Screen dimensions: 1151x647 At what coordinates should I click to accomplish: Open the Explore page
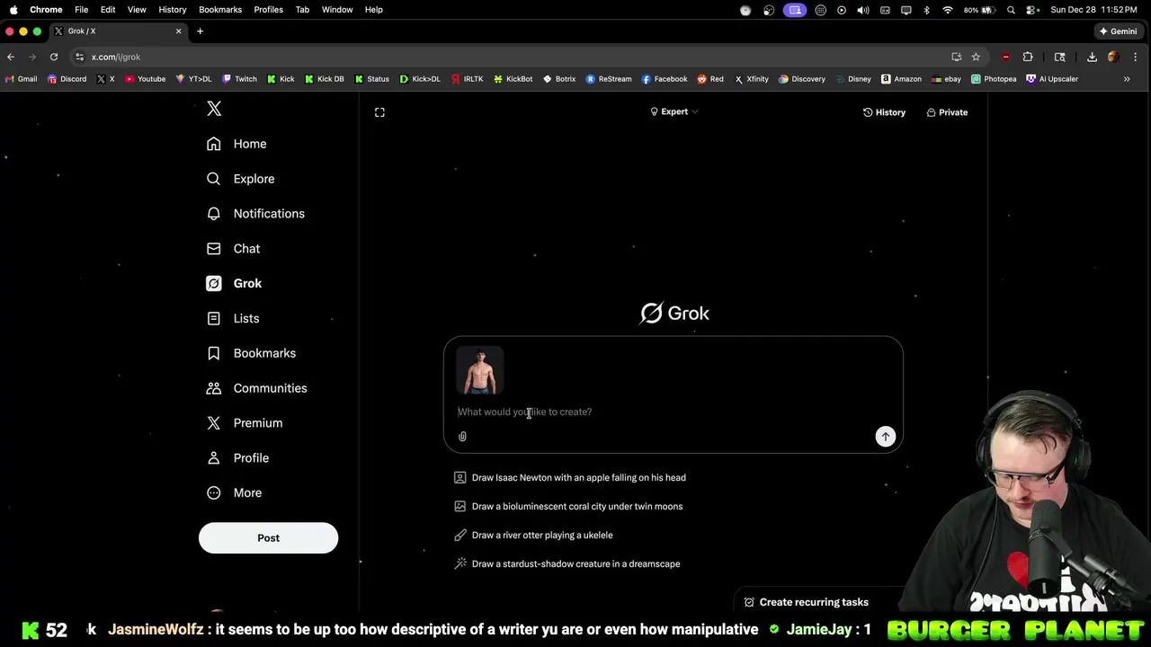[x=240, y=179]
